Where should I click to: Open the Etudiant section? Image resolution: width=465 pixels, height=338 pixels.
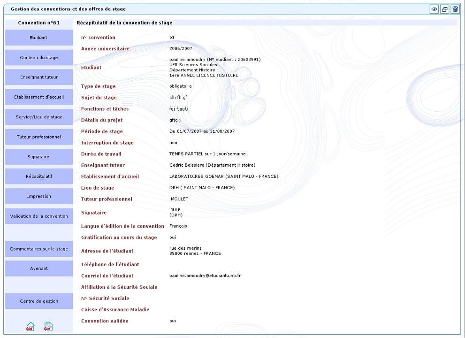tap(39, 38)
